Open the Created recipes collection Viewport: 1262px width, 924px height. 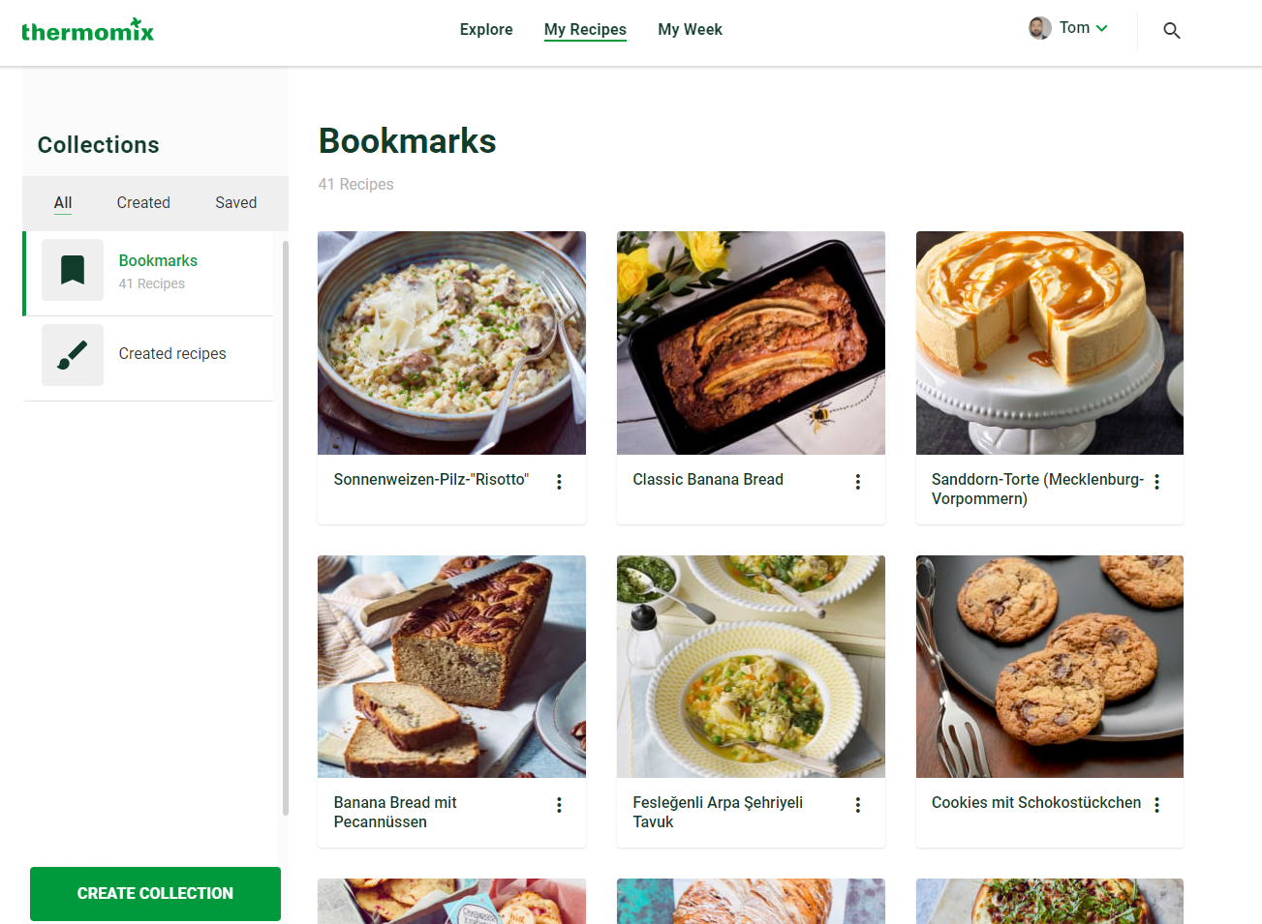point(149,355)
